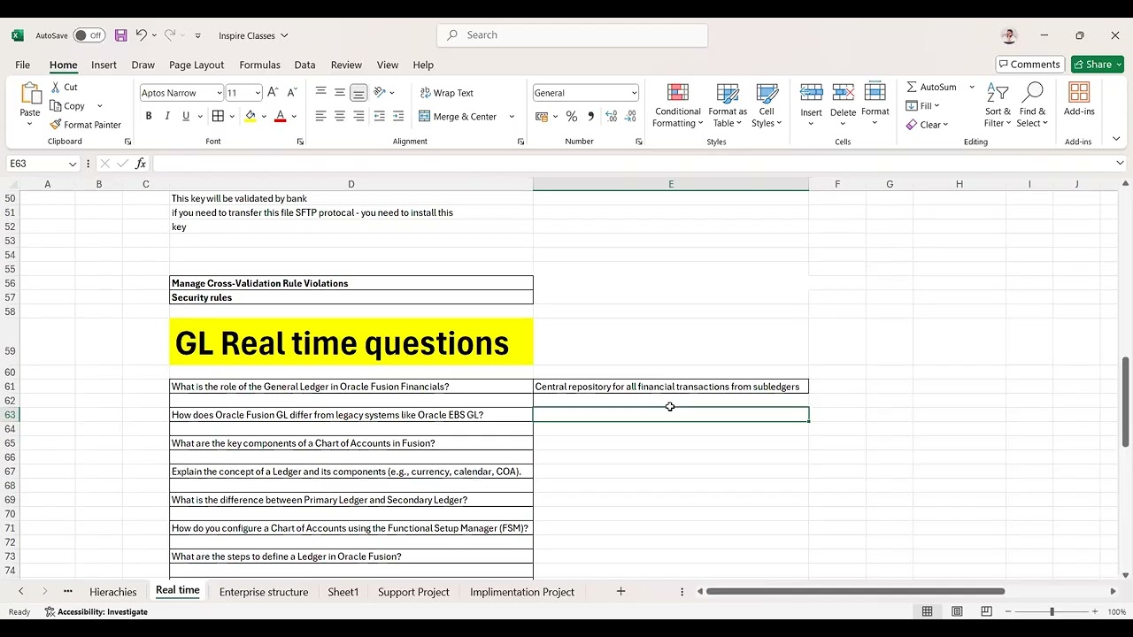This screenshot has height=637, width=1133.
Task: Open the Name Box dropdown
Action: (72, 164)
